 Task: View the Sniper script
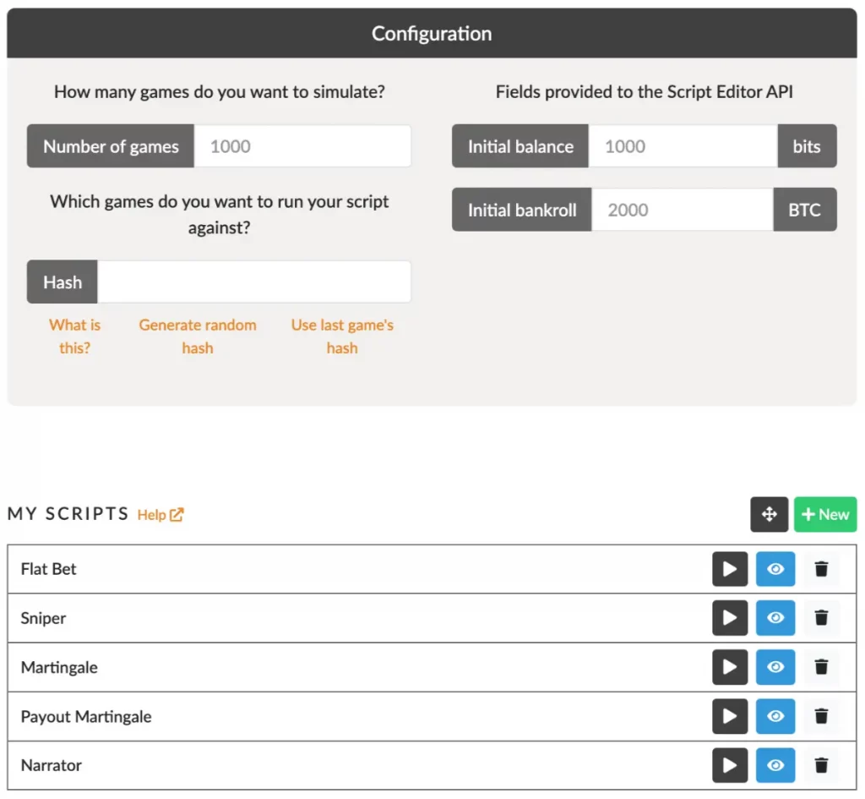(775, 617)
